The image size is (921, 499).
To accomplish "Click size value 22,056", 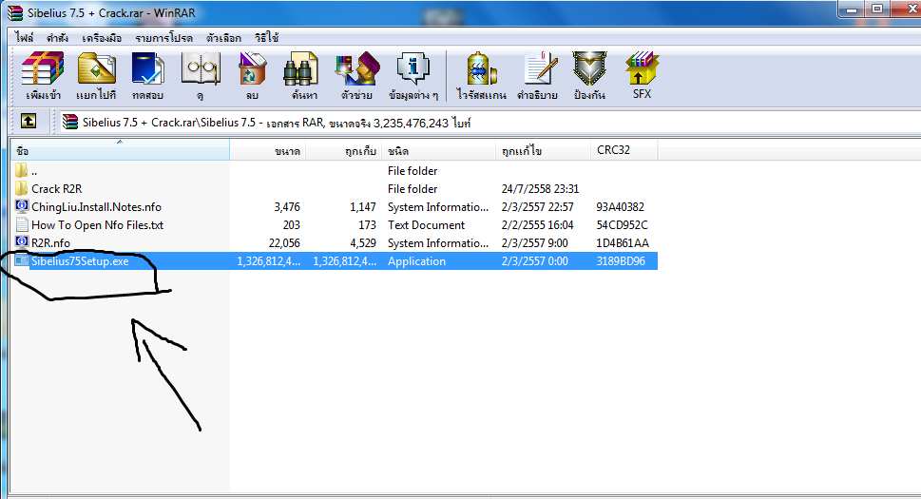I will point(283,243).
